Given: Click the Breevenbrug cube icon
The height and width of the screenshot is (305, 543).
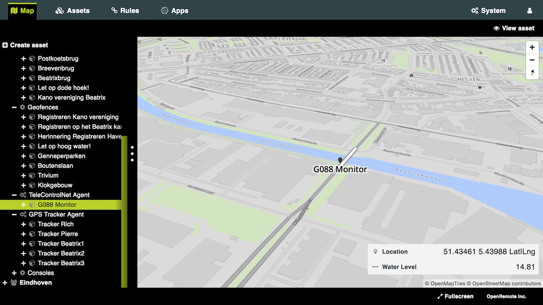Looking at the screenshot, I should coord(32,68).
